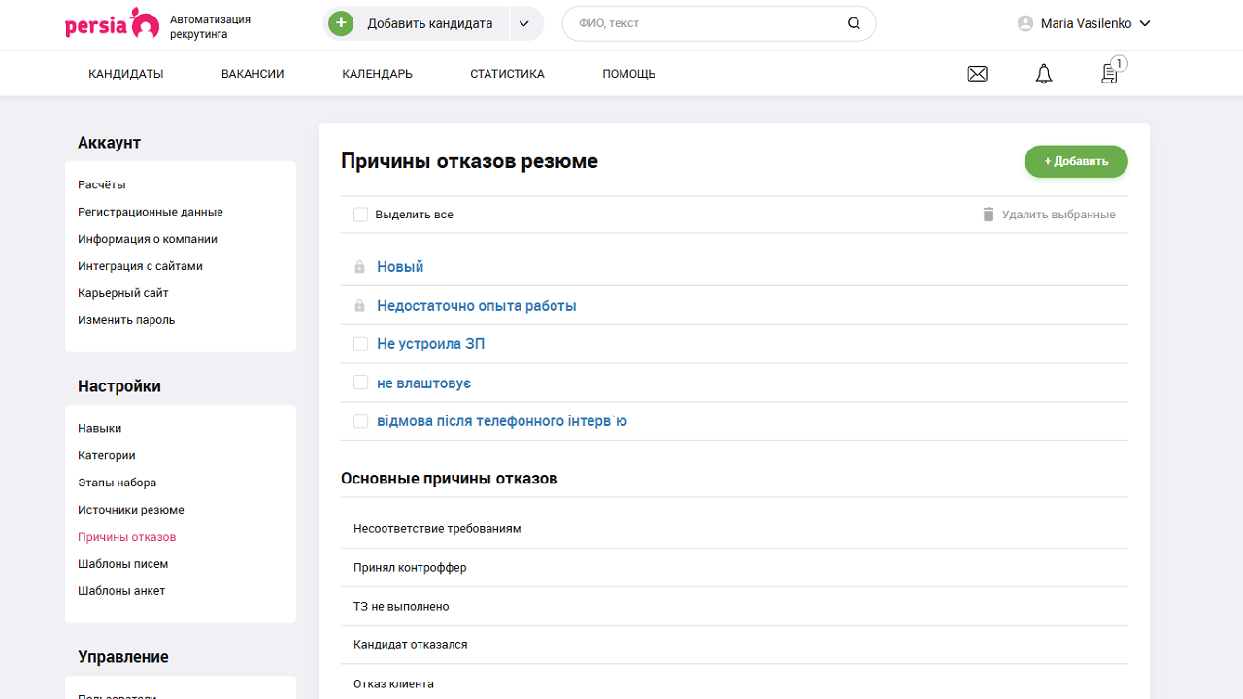Image resolution: width=1243 pixels, height=699 pixels.
Task: Check the Выделить все checkbox
Action: [x=360, y=214]
